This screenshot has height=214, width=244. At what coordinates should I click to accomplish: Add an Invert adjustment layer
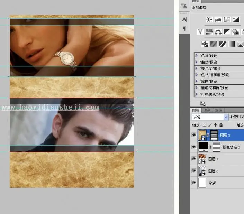(205, 44)
